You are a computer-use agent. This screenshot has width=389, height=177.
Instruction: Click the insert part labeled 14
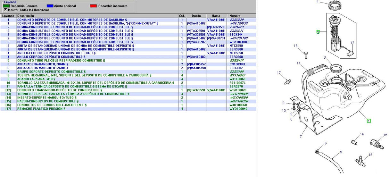(x=355, y=141)
